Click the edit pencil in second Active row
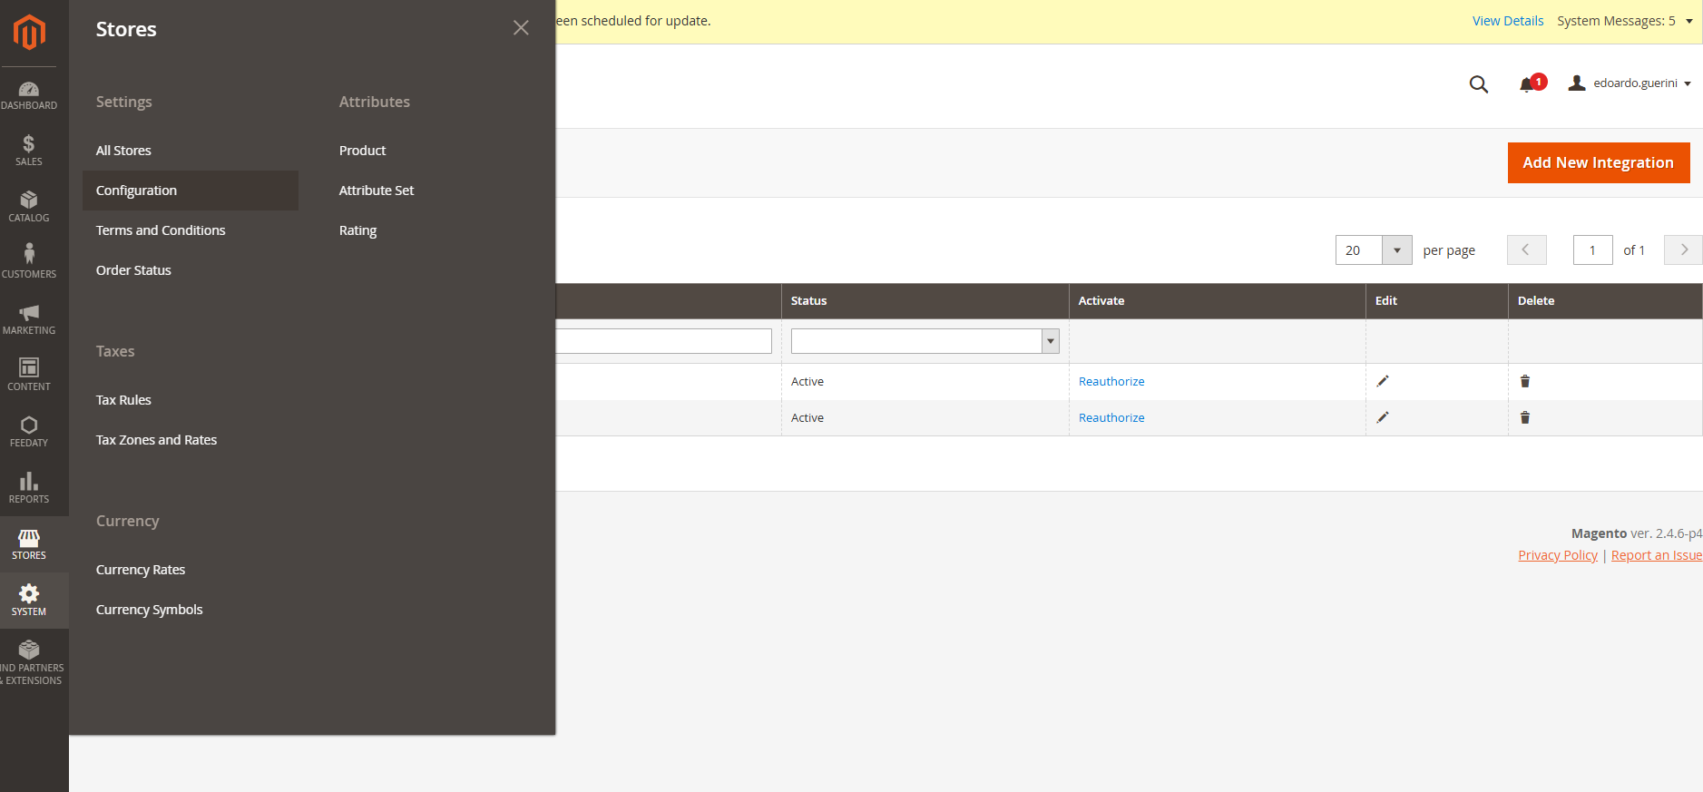The width and height of the screenshot is (1703, 792). pos(1383,417)
